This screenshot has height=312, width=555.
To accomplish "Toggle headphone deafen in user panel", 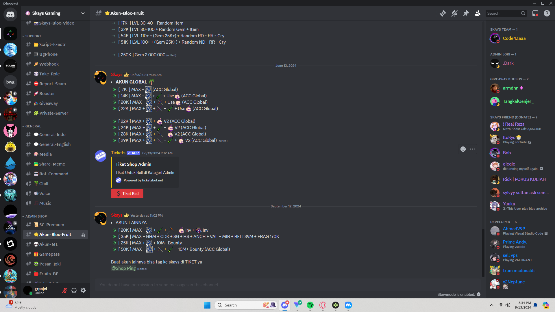I will pyautogui.click(x=74, y=290).
